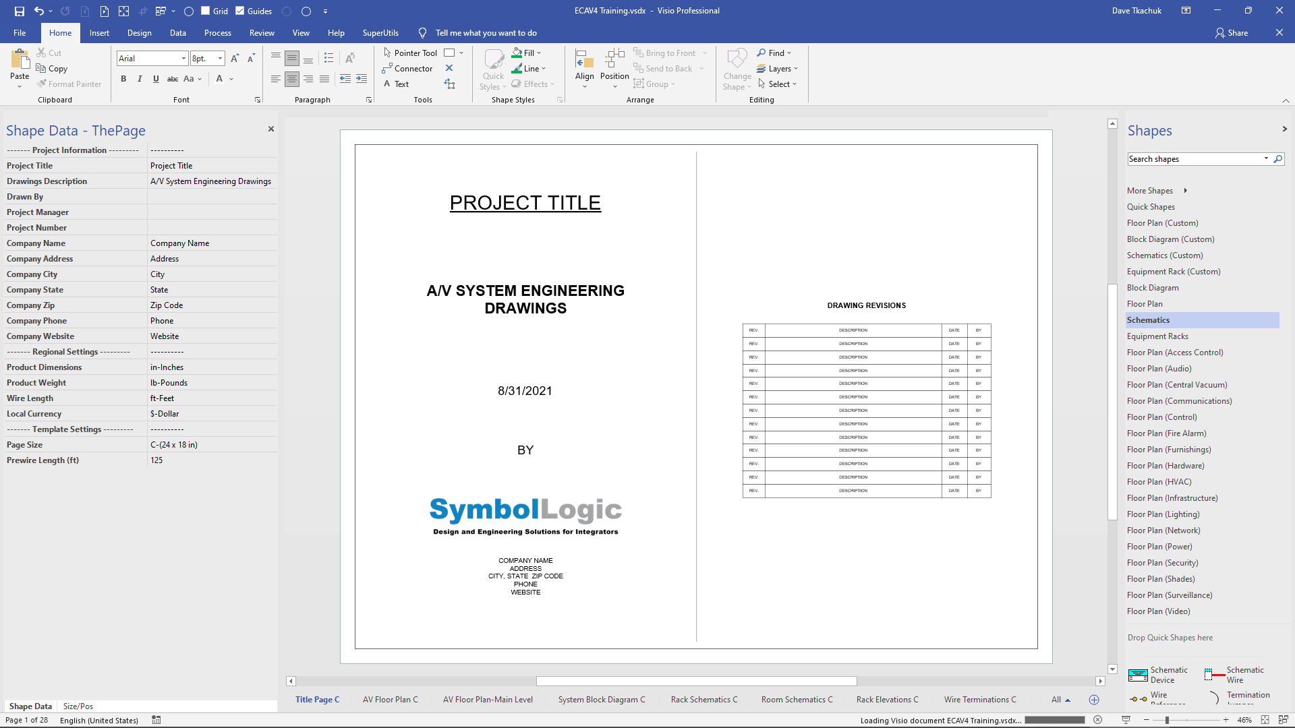Click the horizontal scrollbar thumb

pos(696,681)
